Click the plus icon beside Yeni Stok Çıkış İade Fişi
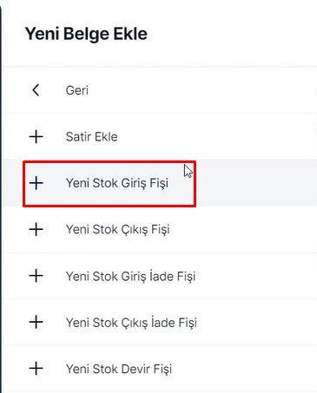Screen dimensions: 317x393 [x=36, y=322]
